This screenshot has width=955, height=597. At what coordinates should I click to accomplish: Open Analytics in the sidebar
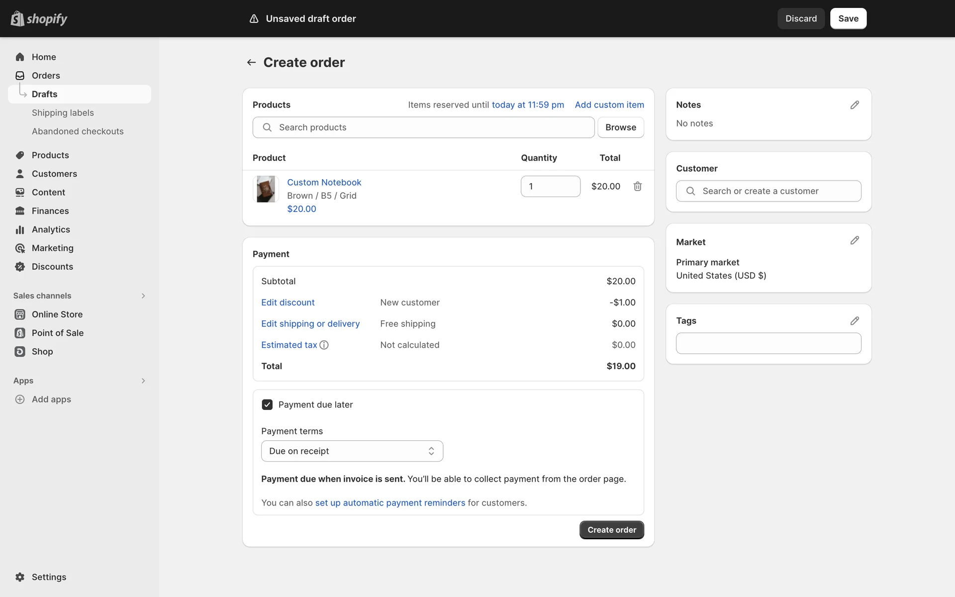click(51, 229)
